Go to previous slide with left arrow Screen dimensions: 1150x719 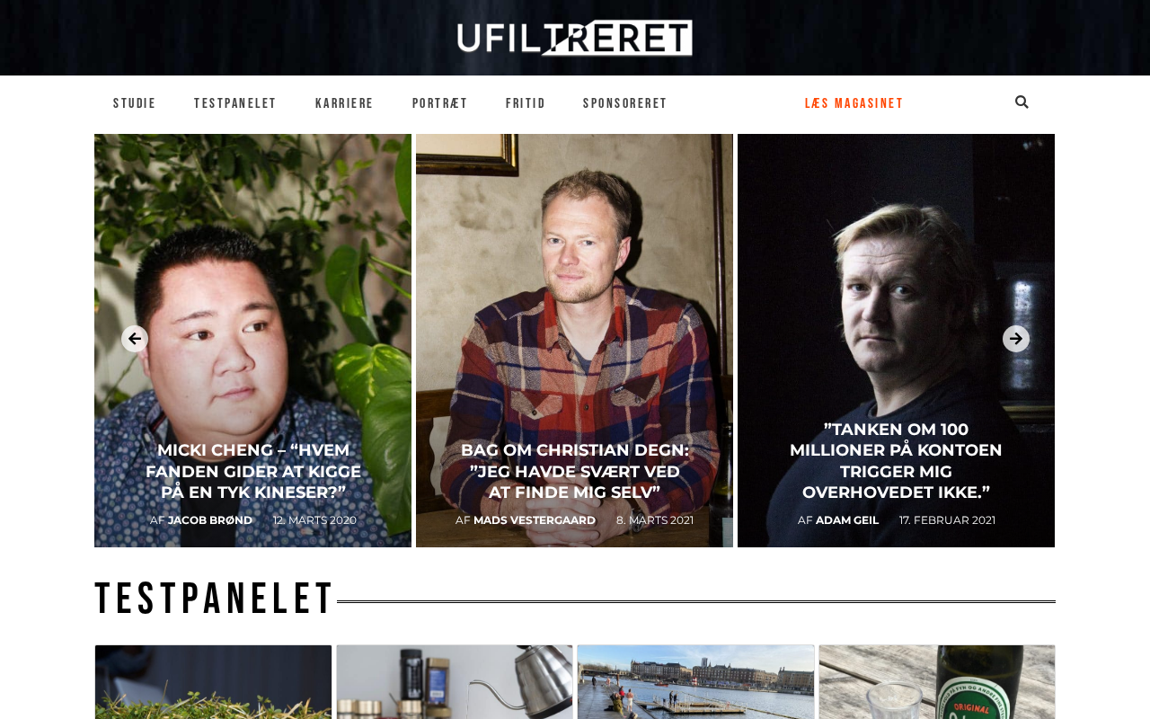(135, 339)
